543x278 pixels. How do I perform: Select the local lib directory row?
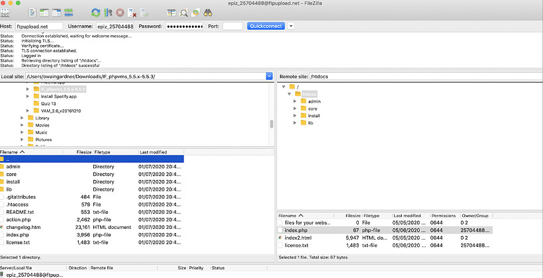[x=92, y=189]
